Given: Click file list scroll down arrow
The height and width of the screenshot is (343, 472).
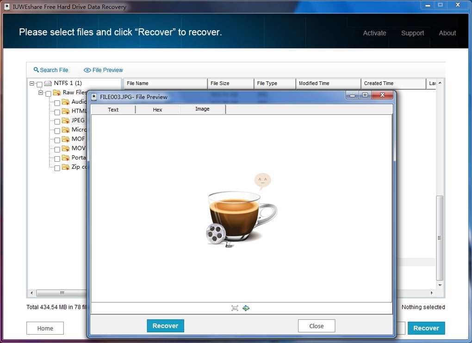Looking at the screenshot, I should (440, 285).
